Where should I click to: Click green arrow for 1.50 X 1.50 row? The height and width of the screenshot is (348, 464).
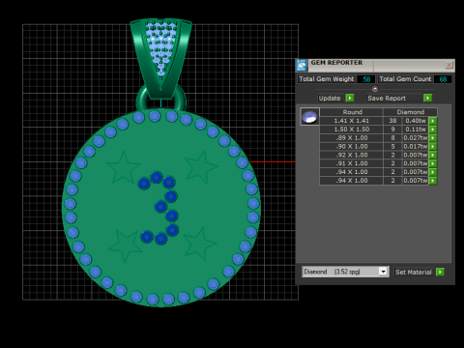click(x=433, y=130)
